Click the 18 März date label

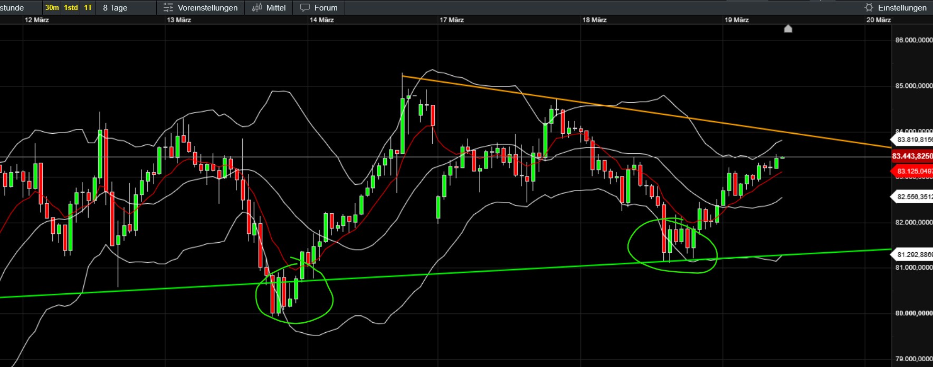pos(595,20)
